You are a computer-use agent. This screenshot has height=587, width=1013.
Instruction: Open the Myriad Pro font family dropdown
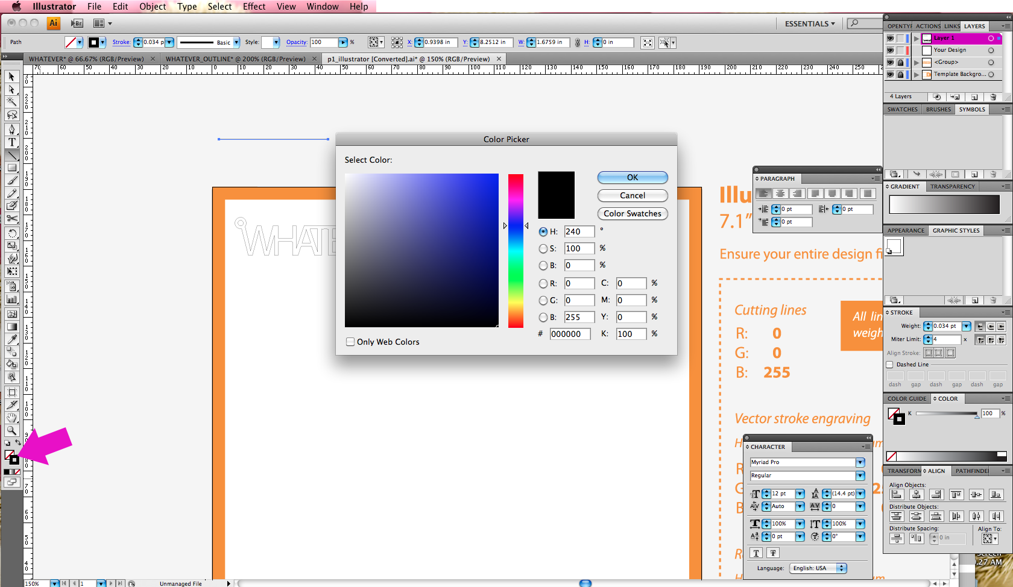(860, 462)
